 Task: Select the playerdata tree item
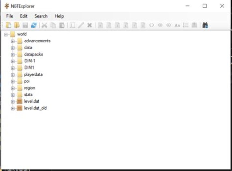(33, 74)
